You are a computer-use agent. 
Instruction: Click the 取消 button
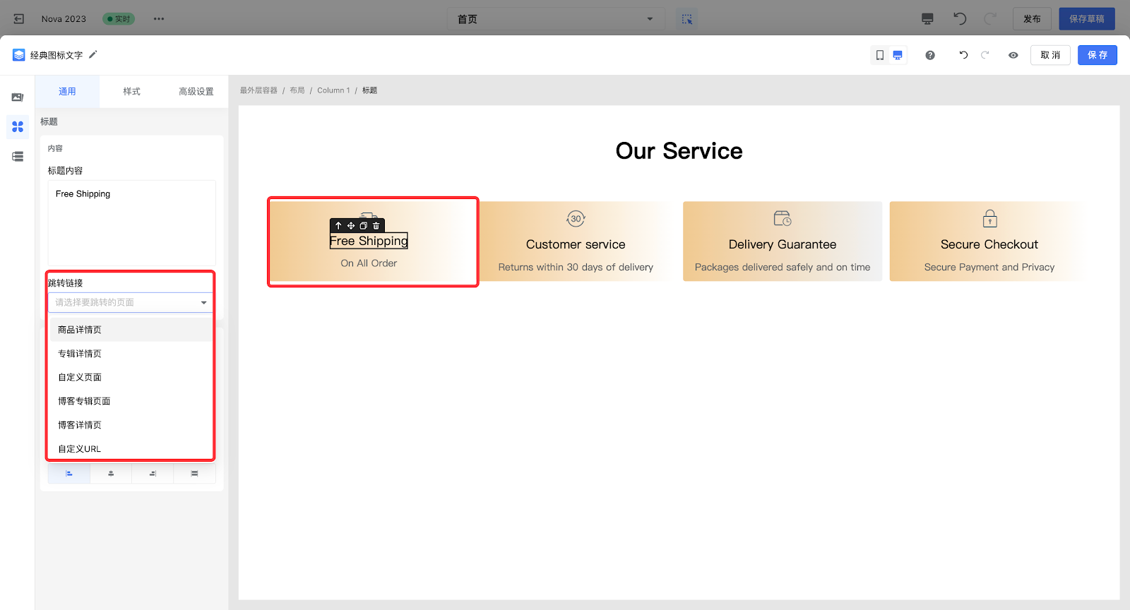click(1050, 55)
